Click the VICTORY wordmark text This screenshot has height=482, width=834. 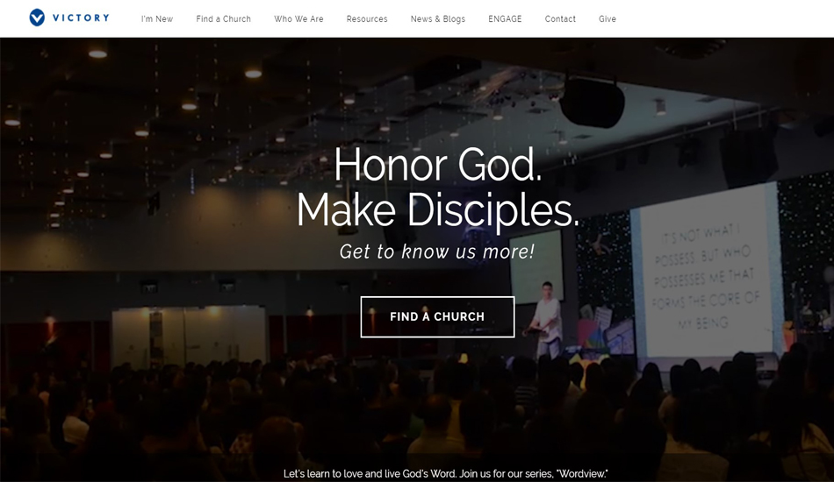(81, 18)
